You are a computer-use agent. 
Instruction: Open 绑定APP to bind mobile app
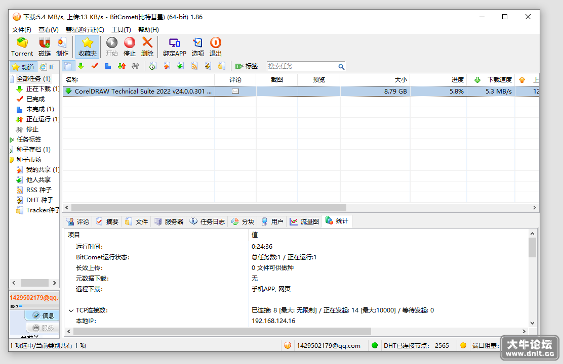tap(175, 47)
